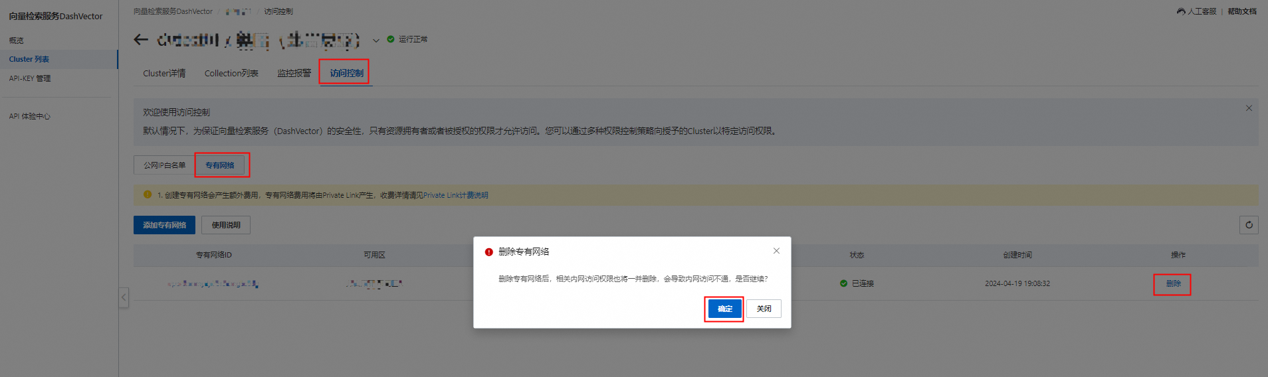Dismiss the 欢迎使用访问控制 info banner

pyautogui.click(x=1249, y=108)
